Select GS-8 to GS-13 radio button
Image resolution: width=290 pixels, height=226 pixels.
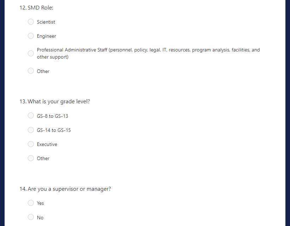31,116
